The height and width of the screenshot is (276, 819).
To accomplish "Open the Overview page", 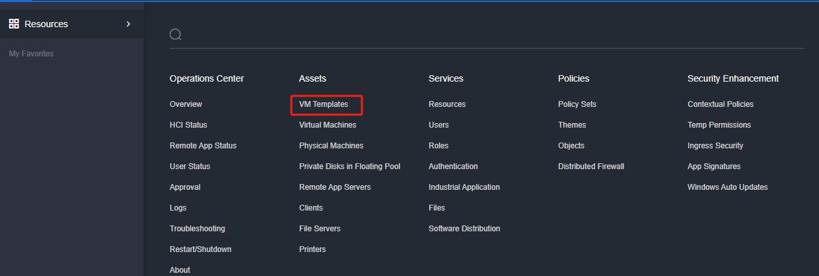I will [x=186, y=104].
